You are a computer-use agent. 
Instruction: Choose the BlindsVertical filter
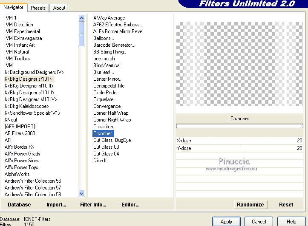107,65
